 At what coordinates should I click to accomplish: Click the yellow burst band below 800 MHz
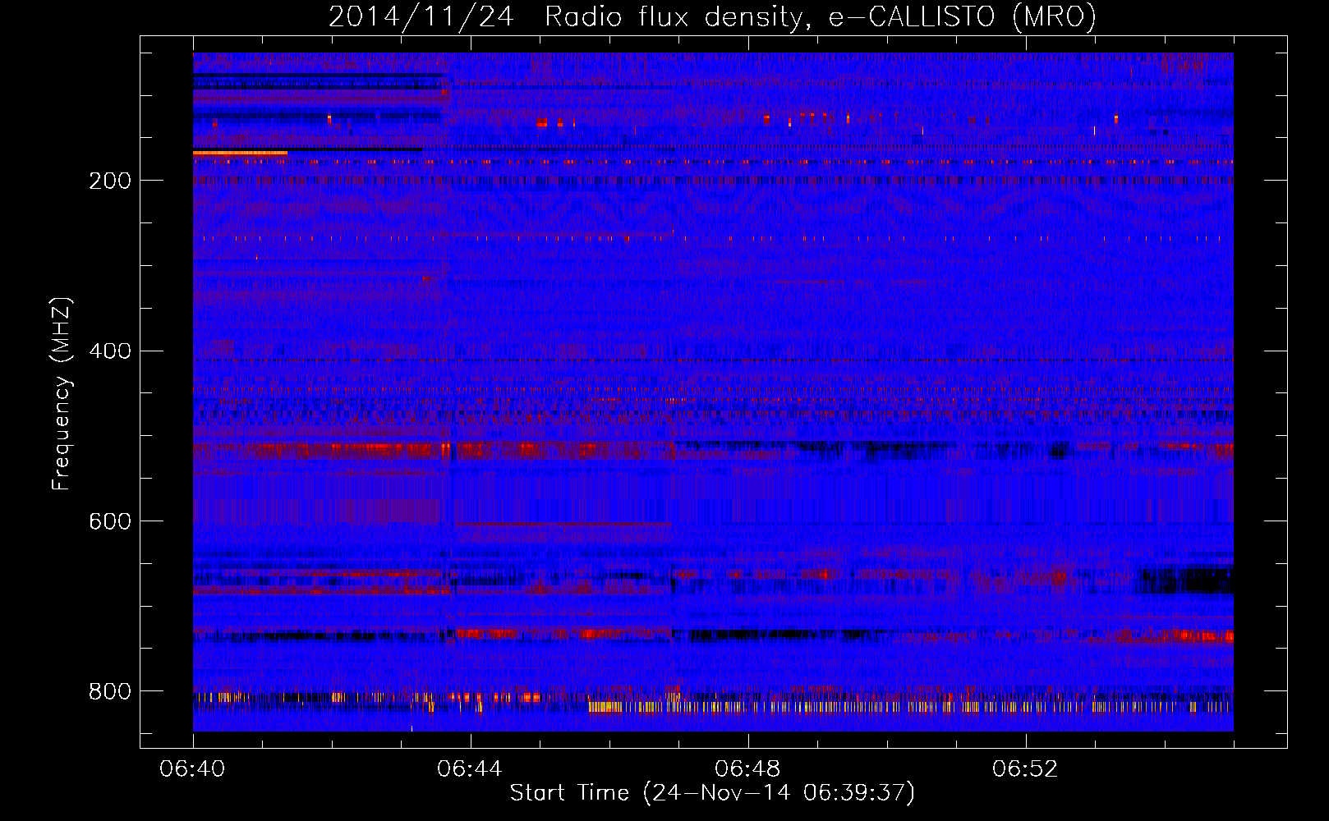click(x=910, y=706)
